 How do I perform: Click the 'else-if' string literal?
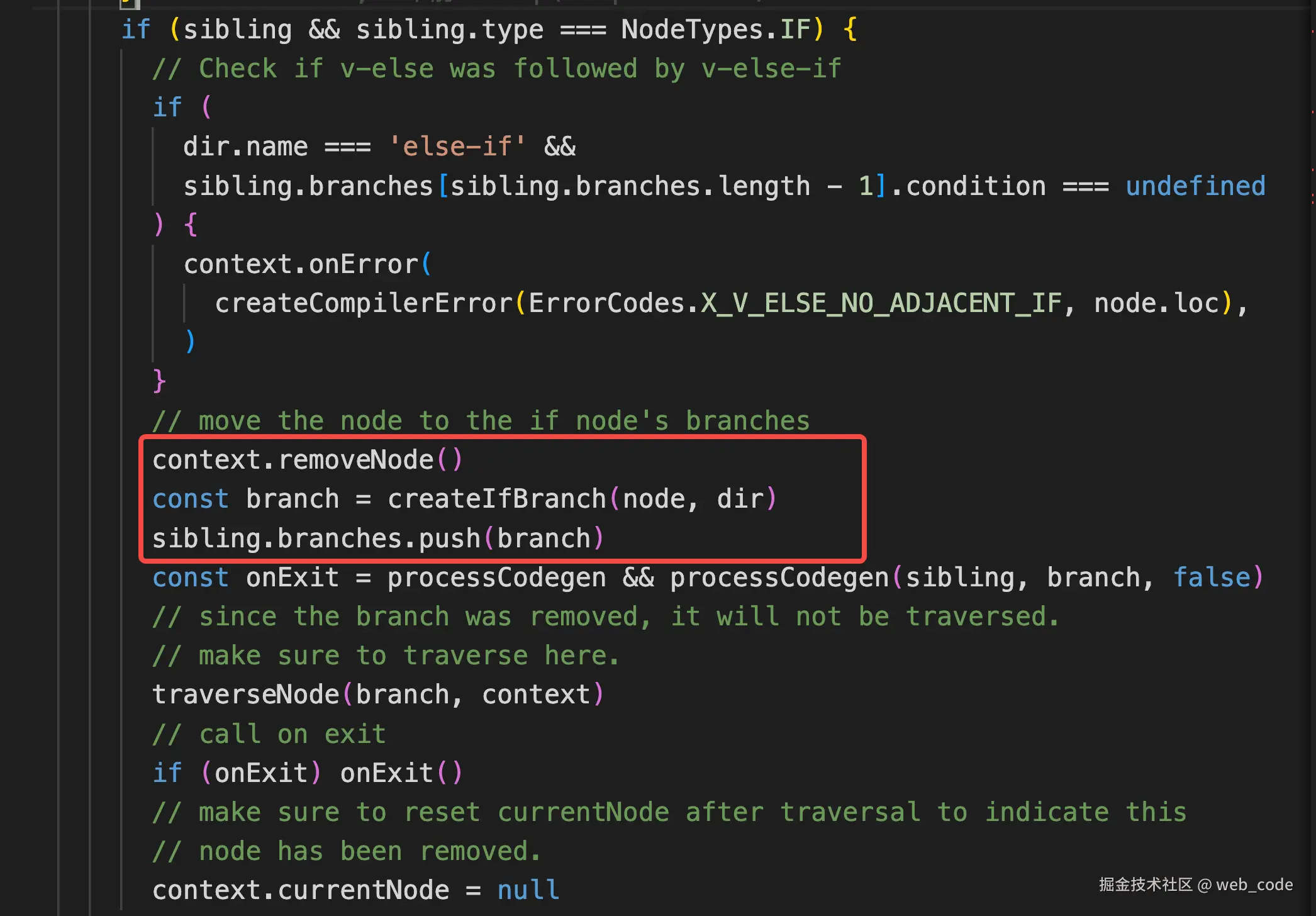point(457,147)
